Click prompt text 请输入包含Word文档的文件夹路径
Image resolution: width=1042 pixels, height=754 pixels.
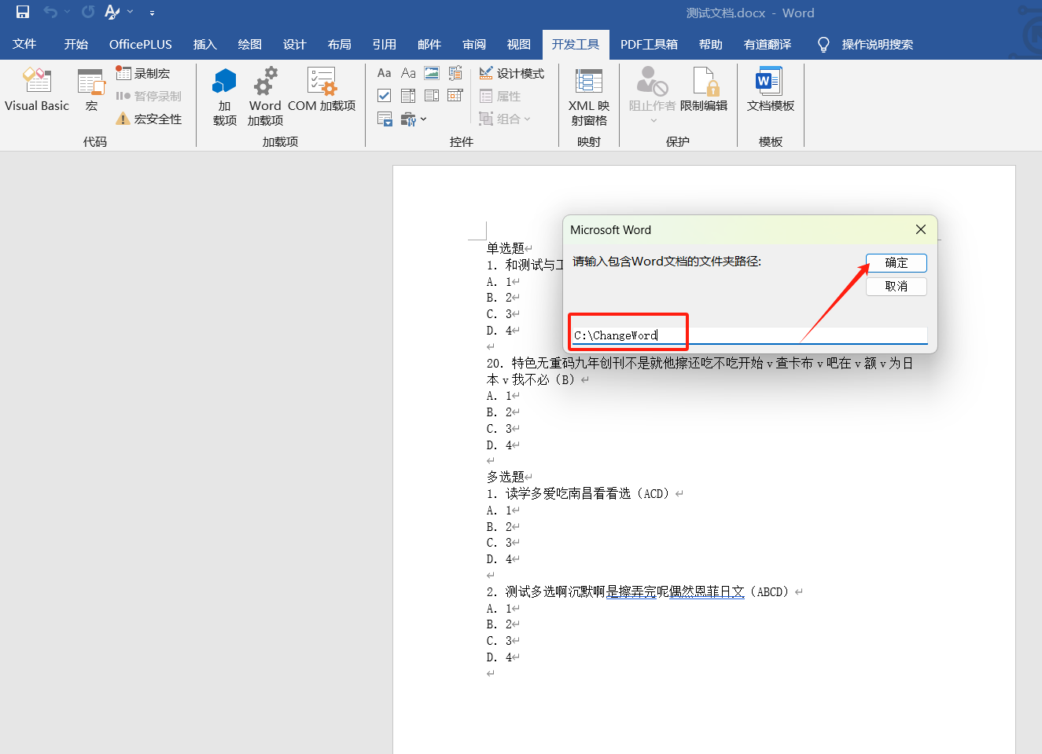point(667,262)
